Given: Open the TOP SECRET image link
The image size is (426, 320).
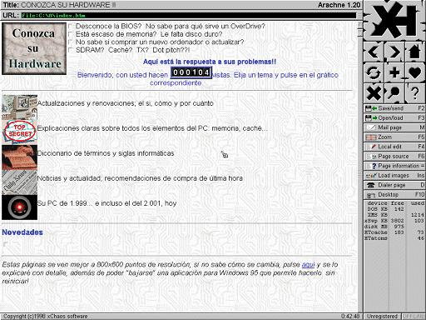Looking at the screenshot, I should (19, 132).
